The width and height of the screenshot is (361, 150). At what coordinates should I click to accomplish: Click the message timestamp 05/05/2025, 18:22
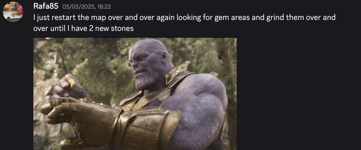[87, 6]
